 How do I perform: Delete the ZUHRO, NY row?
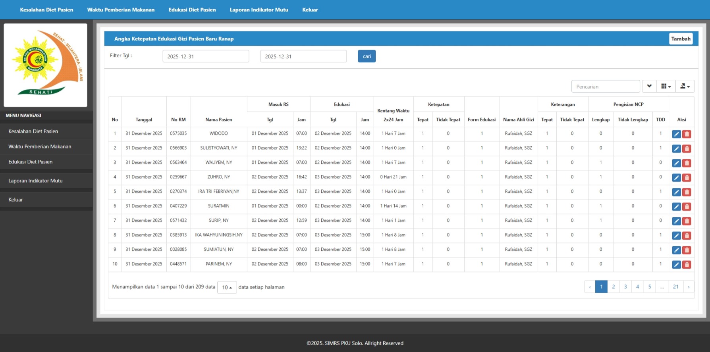click(x=687, y=178)
